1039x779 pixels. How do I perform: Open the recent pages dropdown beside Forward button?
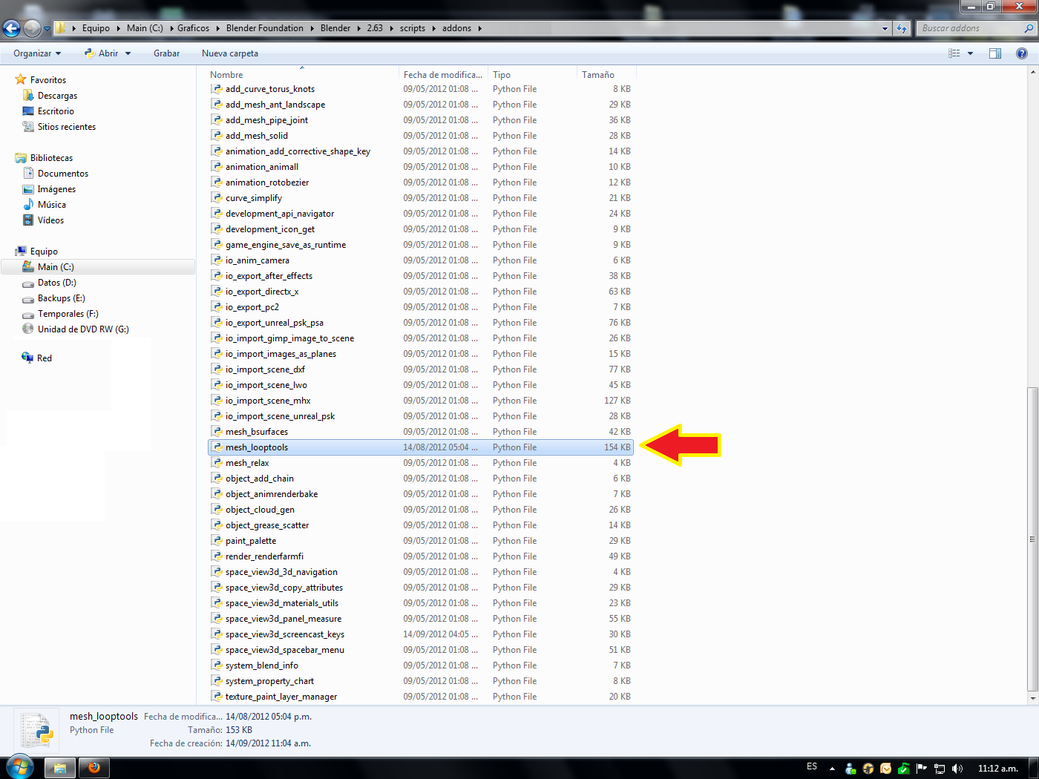pyautogui.click(x=47, y=29)
